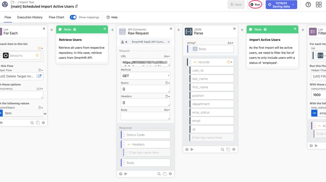Duplicate the For Each card
The height and width of the screenshot is (182, 326).
38,123
